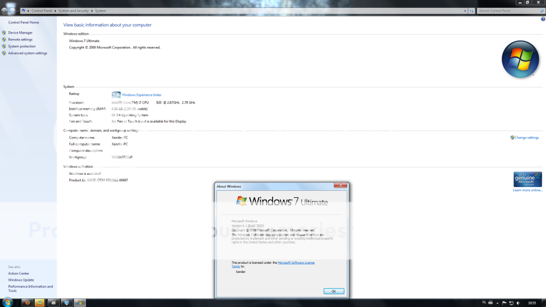
Task: Click the help question mark icon
Action: pyautogui.click(x=542, y=19)
